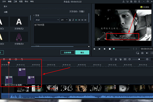
Task: Open the Arial font family dropdown
Action: [47, 20]
